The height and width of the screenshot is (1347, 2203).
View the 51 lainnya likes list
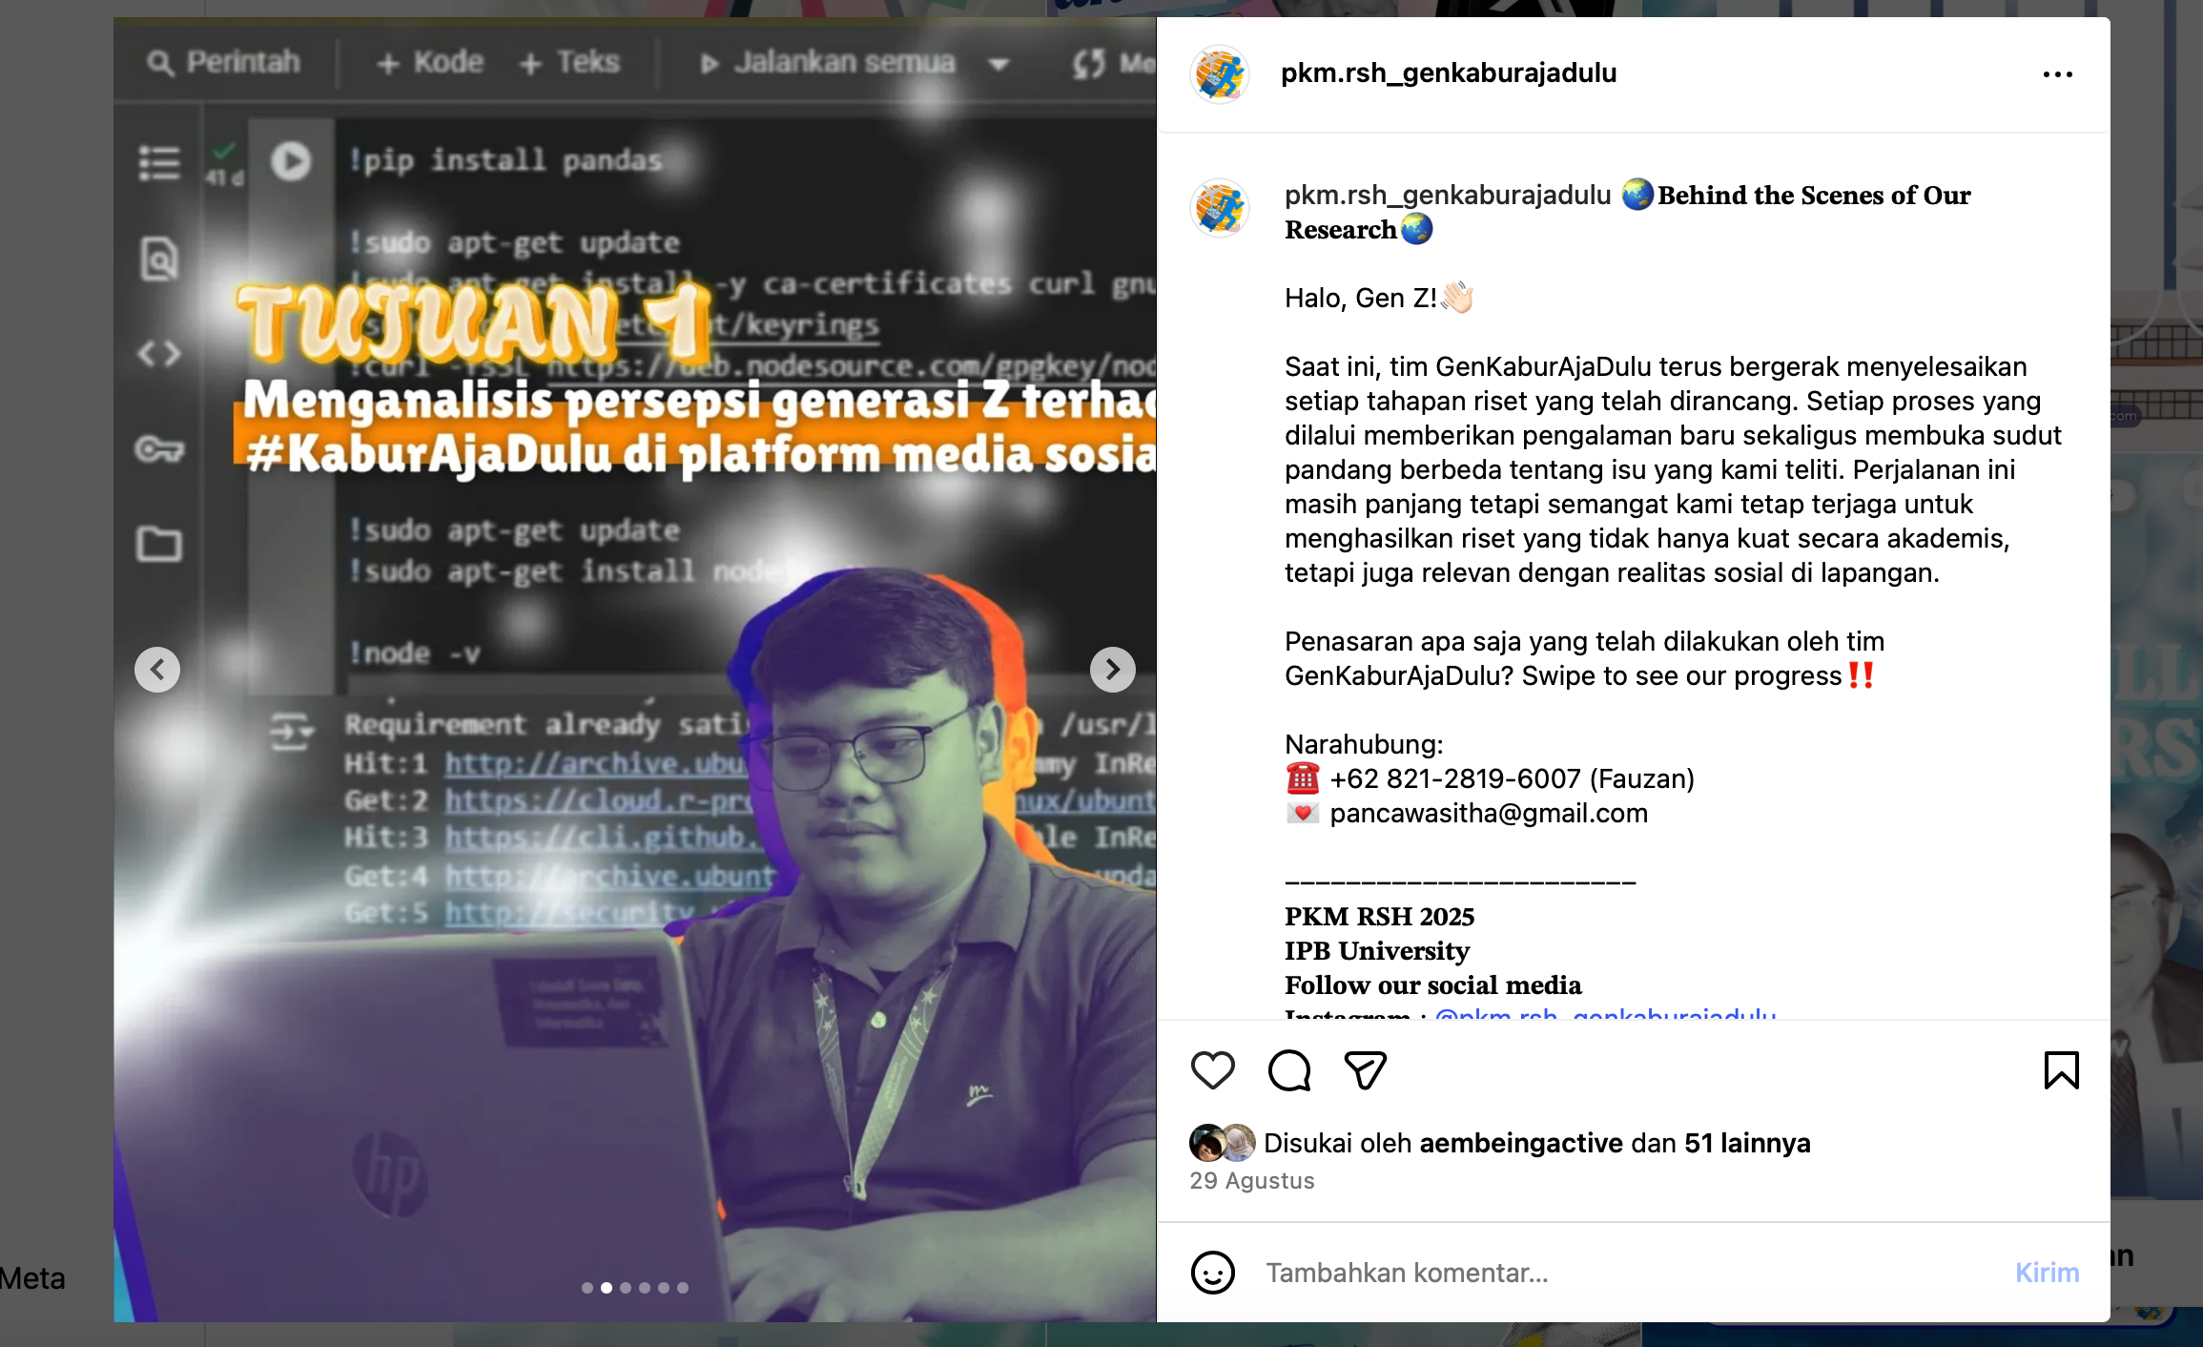pyautogui.click(x=1746, y=1142)
